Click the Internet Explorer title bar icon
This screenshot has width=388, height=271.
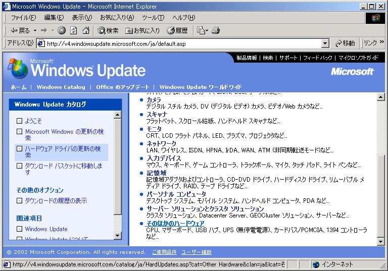(x=7, y=7)
